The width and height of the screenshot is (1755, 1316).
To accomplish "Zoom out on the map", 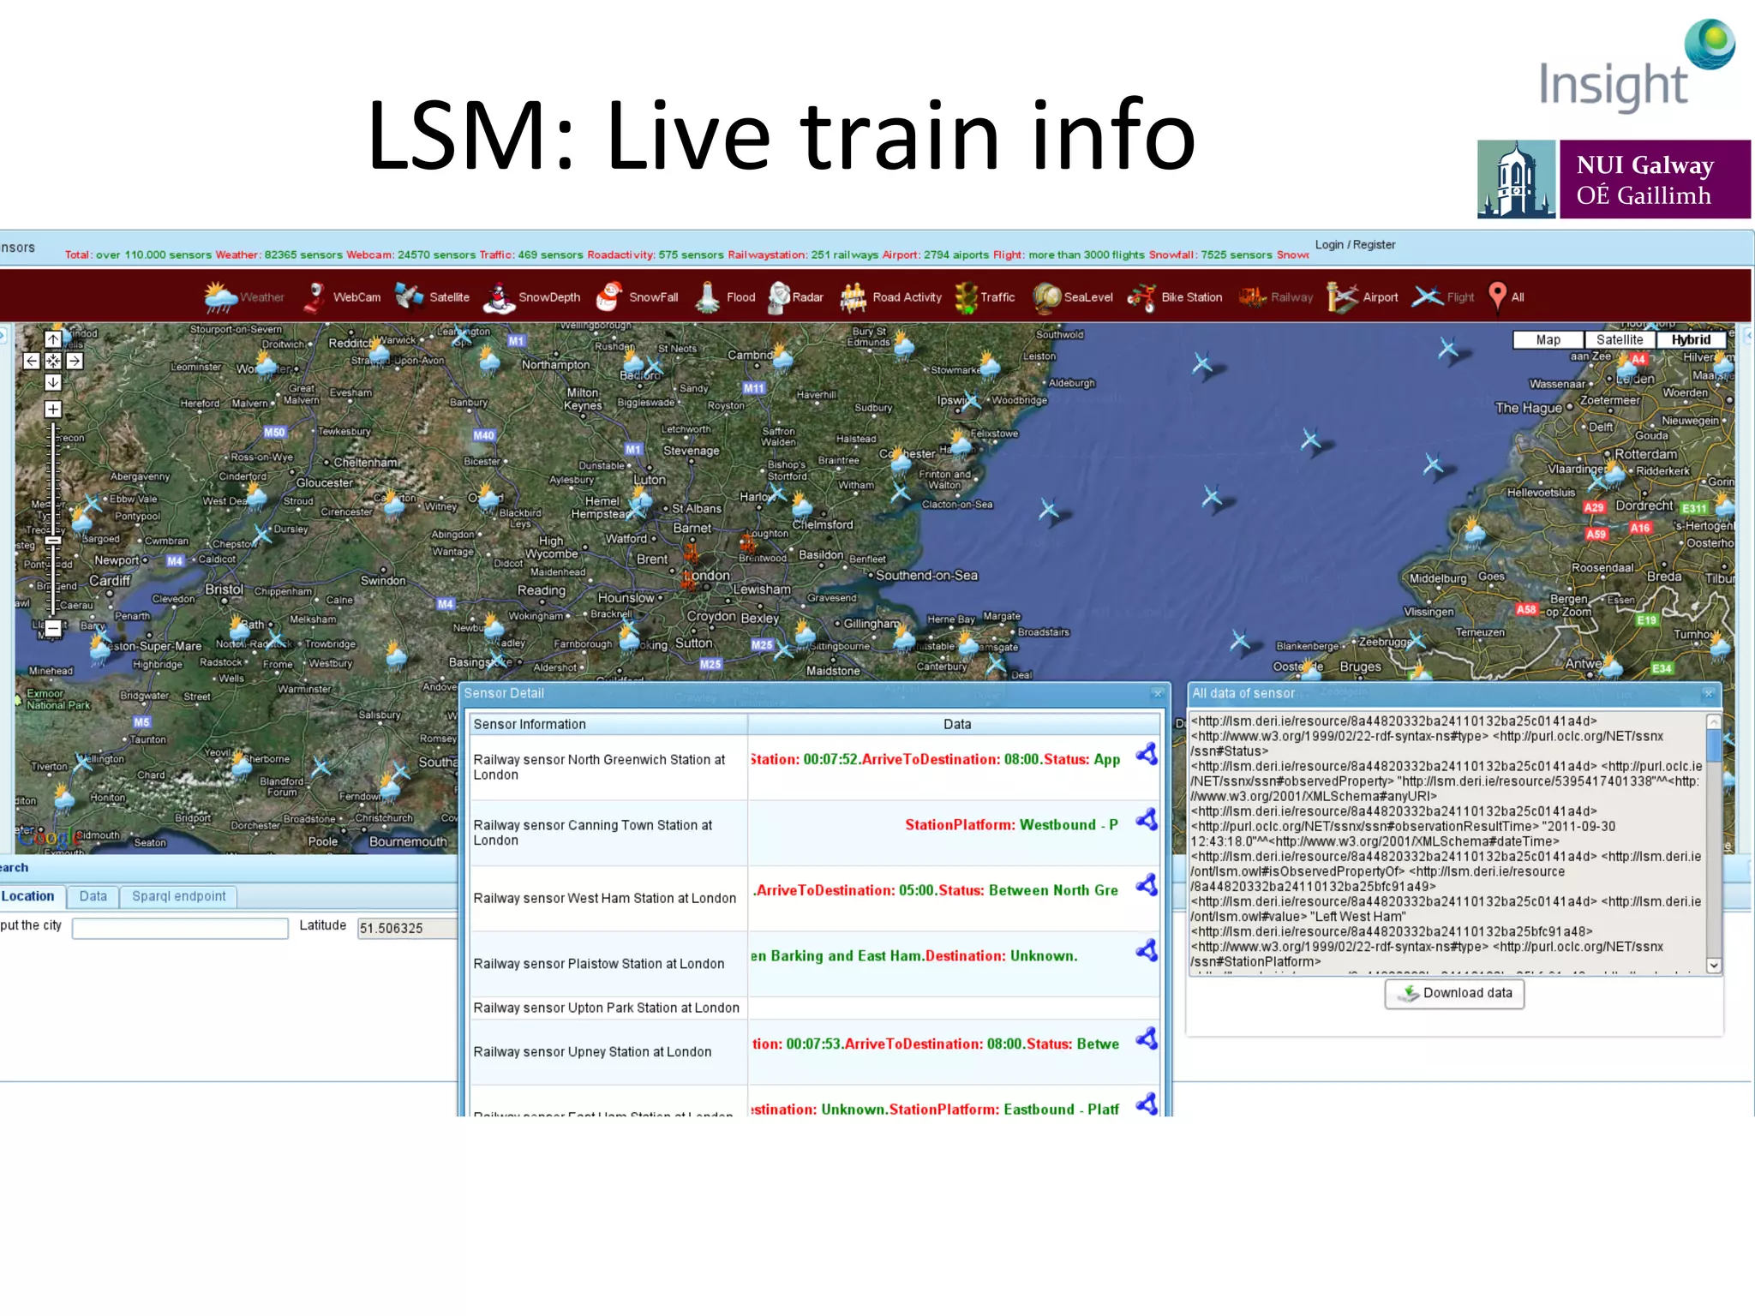I will 53,628.
